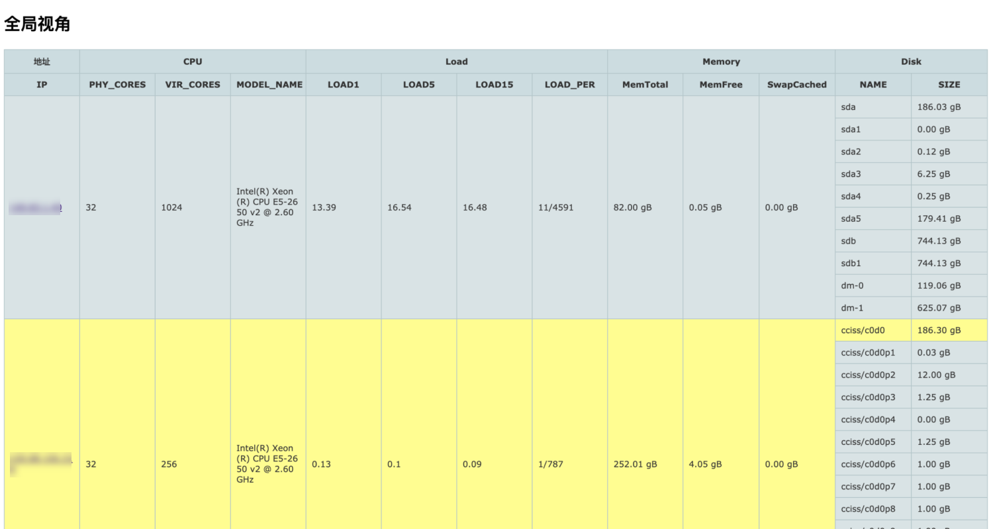993x529 pixels.
Task: Select the VIR_CORES value 1024
Action: pyautogui.click(x=171, y=208)
